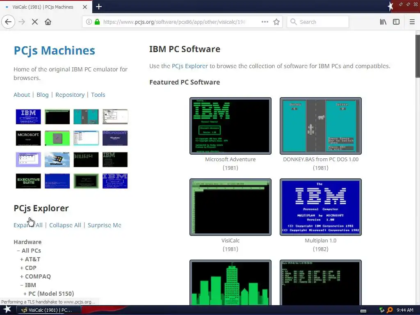Viewport: 420px width, 315px height.
Task: Click the Microsoft Adventure caption text
Action: [231, 160]
